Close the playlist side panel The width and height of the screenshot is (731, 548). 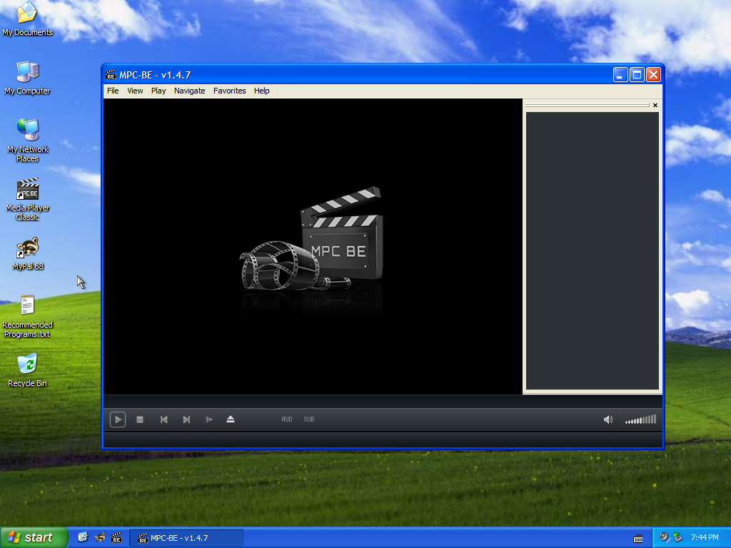[655, 105]
